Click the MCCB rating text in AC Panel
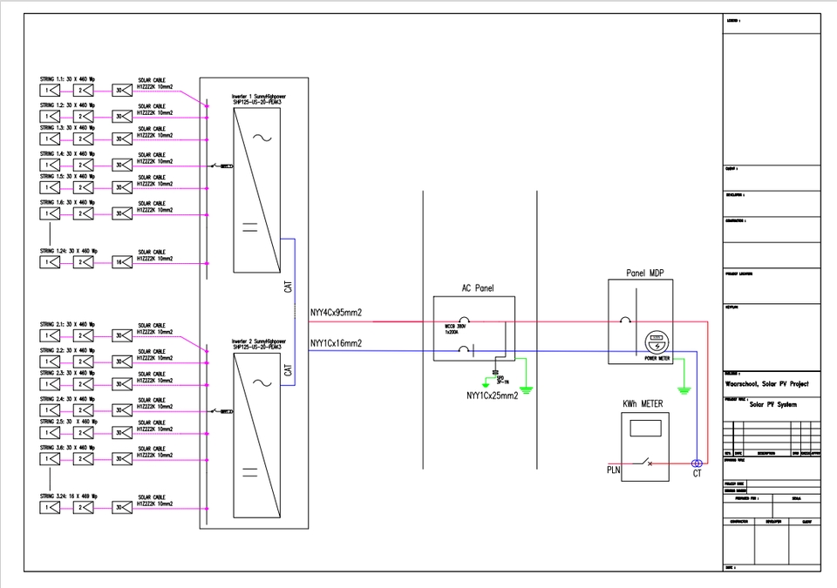This screenshot has height=588, width=837. (x=455, y=328)
